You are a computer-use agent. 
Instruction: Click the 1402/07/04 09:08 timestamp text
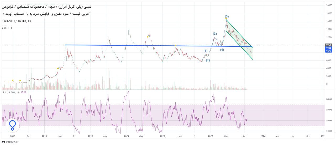[x=16, y=21]
